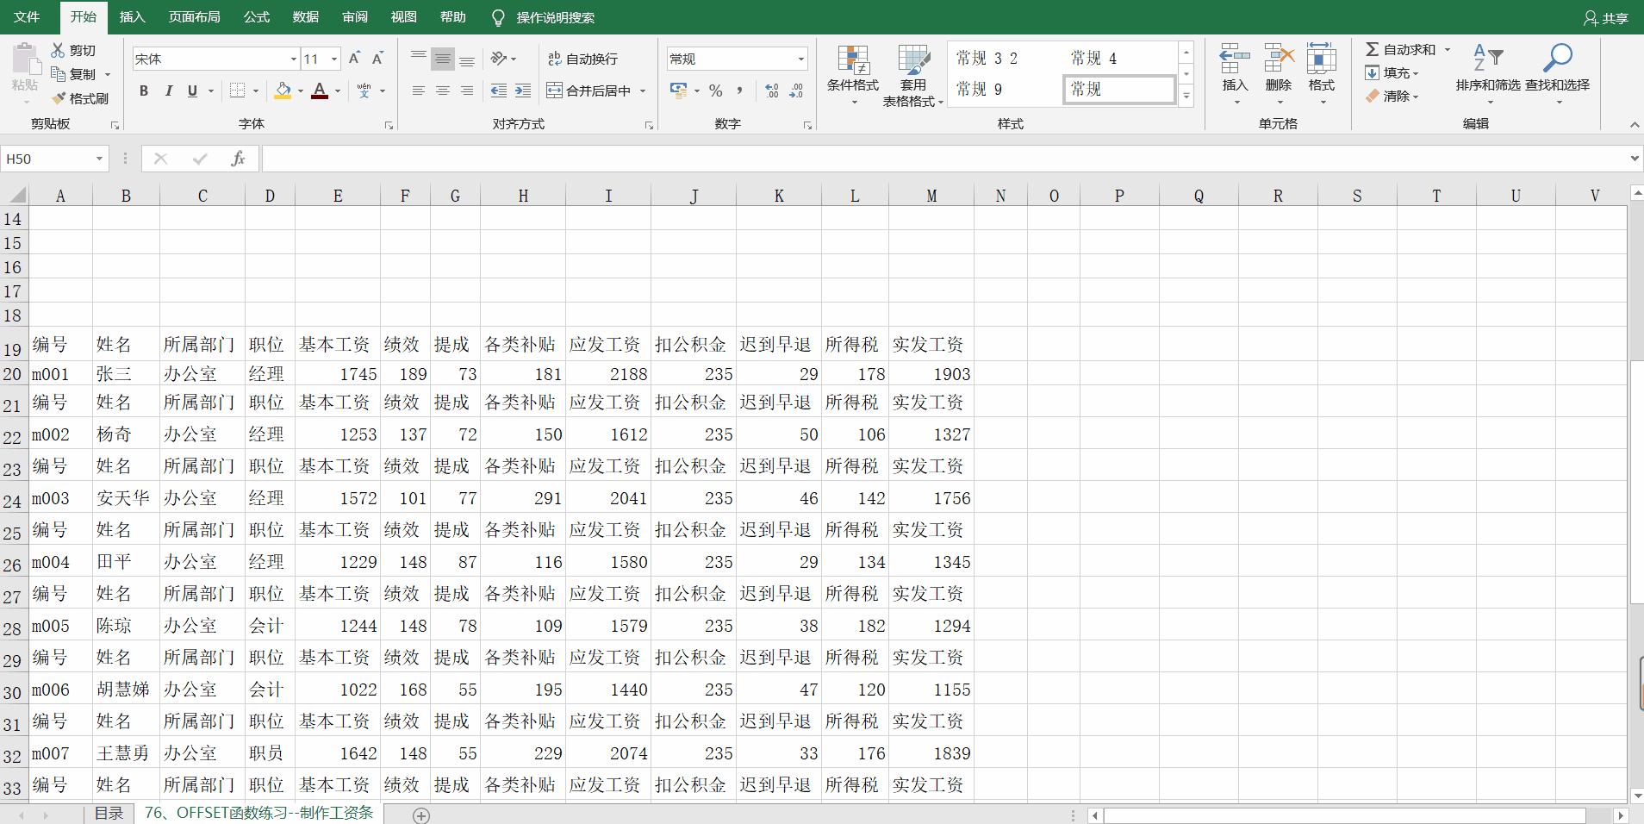The height and width of the screenshot is (824, 1644).
Task: Toggle italic formatting
Action: point(169,90)
